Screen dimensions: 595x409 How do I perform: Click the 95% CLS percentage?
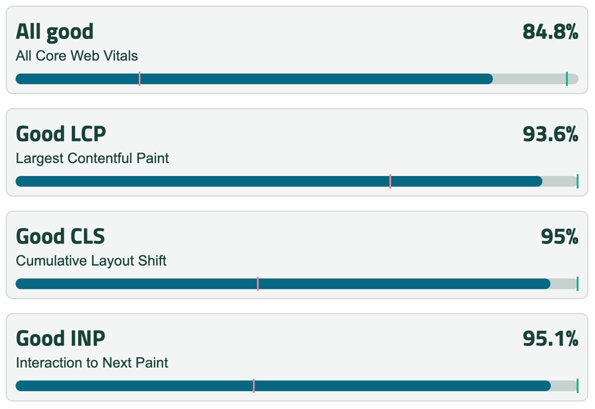tap(559, 236)
